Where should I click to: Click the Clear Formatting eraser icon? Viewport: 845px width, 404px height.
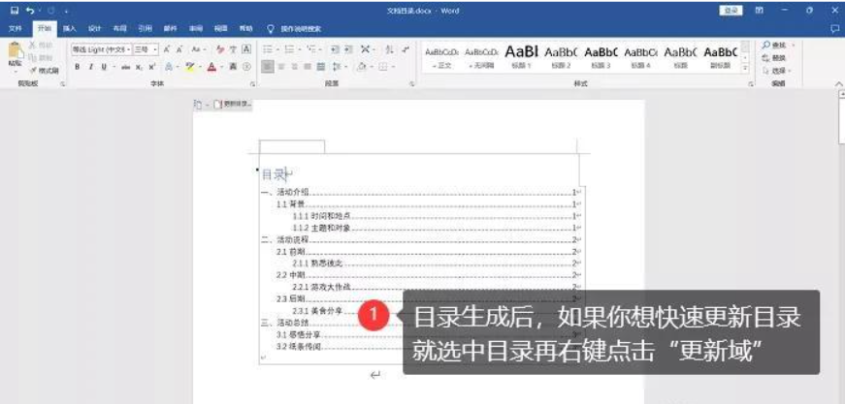click(x=220, y=49)
